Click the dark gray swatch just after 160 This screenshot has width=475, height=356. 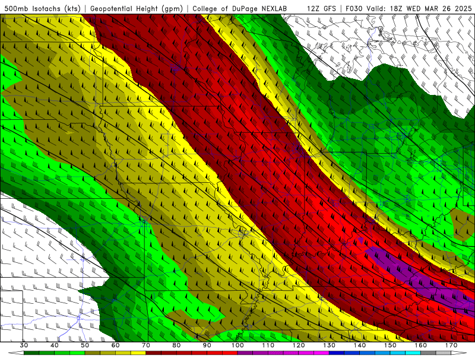428,353
